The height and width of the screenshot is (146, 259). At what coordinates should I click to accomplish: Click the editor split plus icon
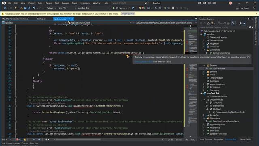pyautogui.click(x=191, y=26)
